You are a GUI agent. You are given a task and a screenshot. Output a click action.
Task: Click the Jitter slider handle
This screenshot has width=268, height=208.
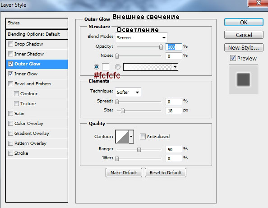point(117,158)
